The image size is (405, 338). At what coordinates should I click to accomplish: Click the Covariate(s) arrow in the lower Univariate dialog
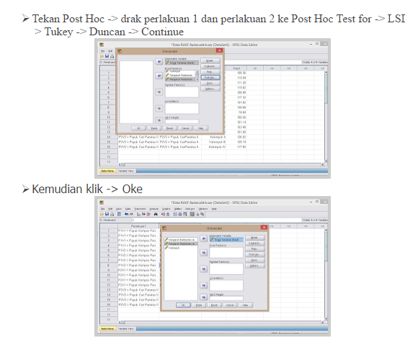click(x=204, y=285)
